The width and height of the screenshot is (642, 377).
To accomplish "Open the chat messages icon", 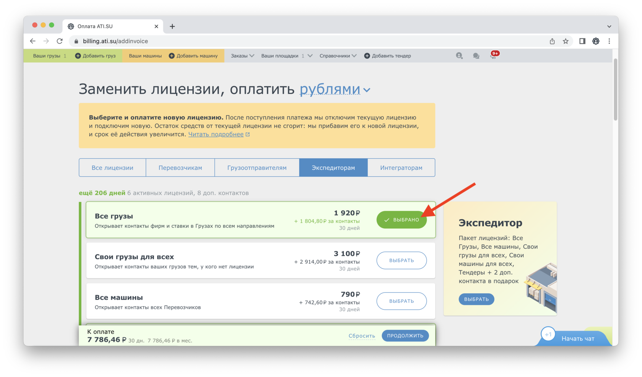I will click(x=476, y=56).
